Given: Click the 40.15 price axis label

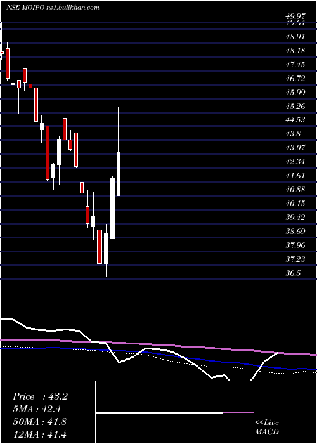Looking at the screenshot, I should pyautogui.click(x=295, y=204).
